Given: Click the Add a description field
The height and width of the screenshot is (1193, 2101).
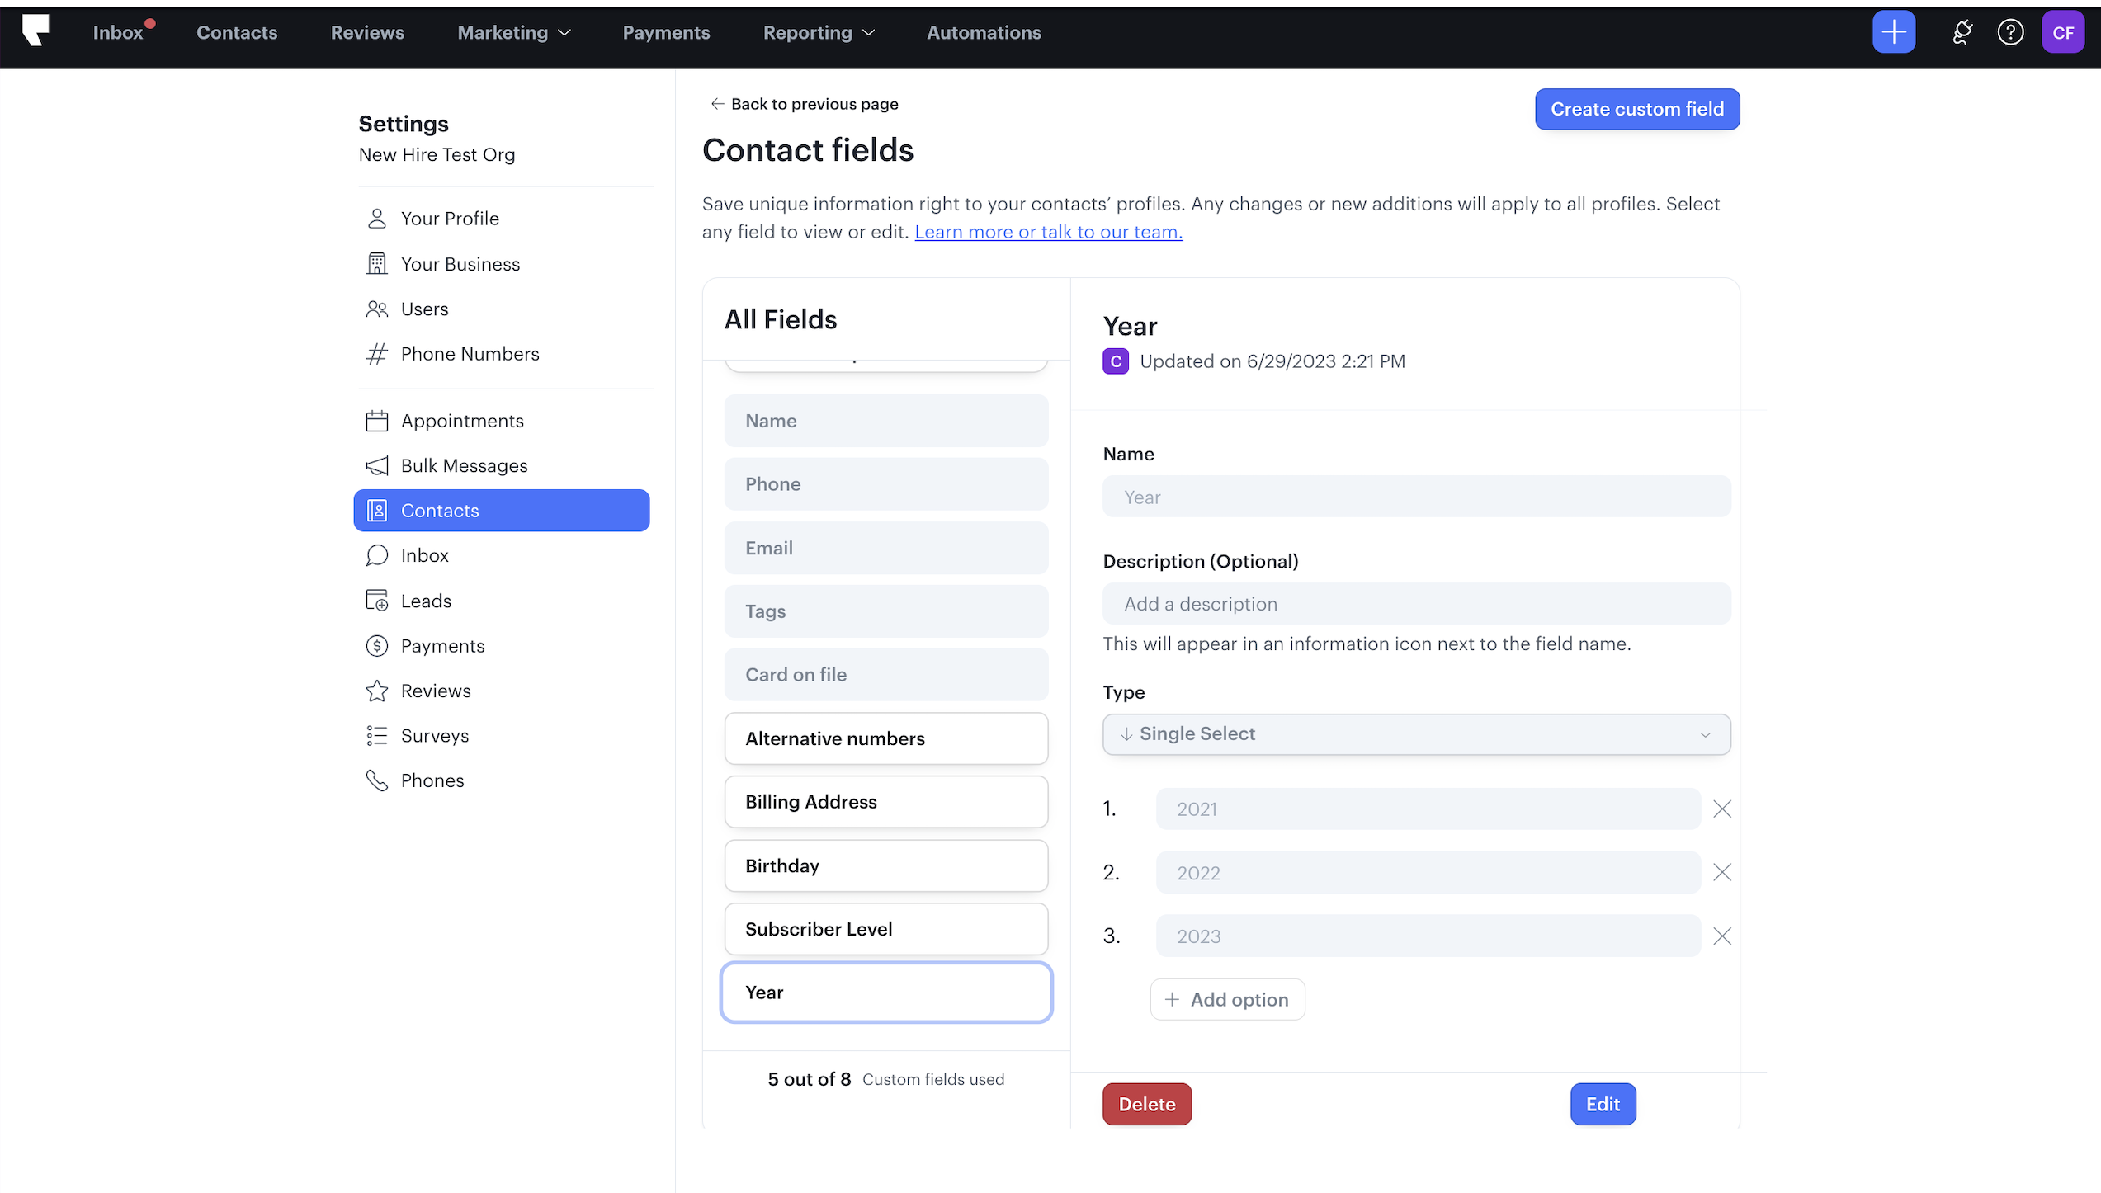Looking at the screenshot, I should point(1416,603).
